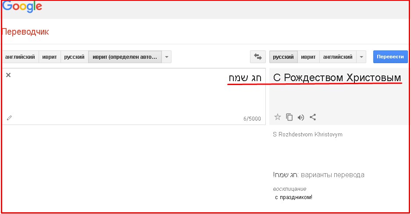The height and width of the screenshot is (214, 411).
Task: Open the Google logo homepage
Action: (x=22, y=7)
